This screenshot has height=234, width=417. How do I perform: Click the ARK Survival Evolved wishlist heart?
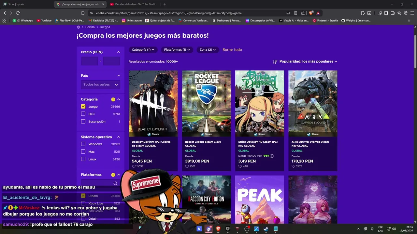point(293,166)
